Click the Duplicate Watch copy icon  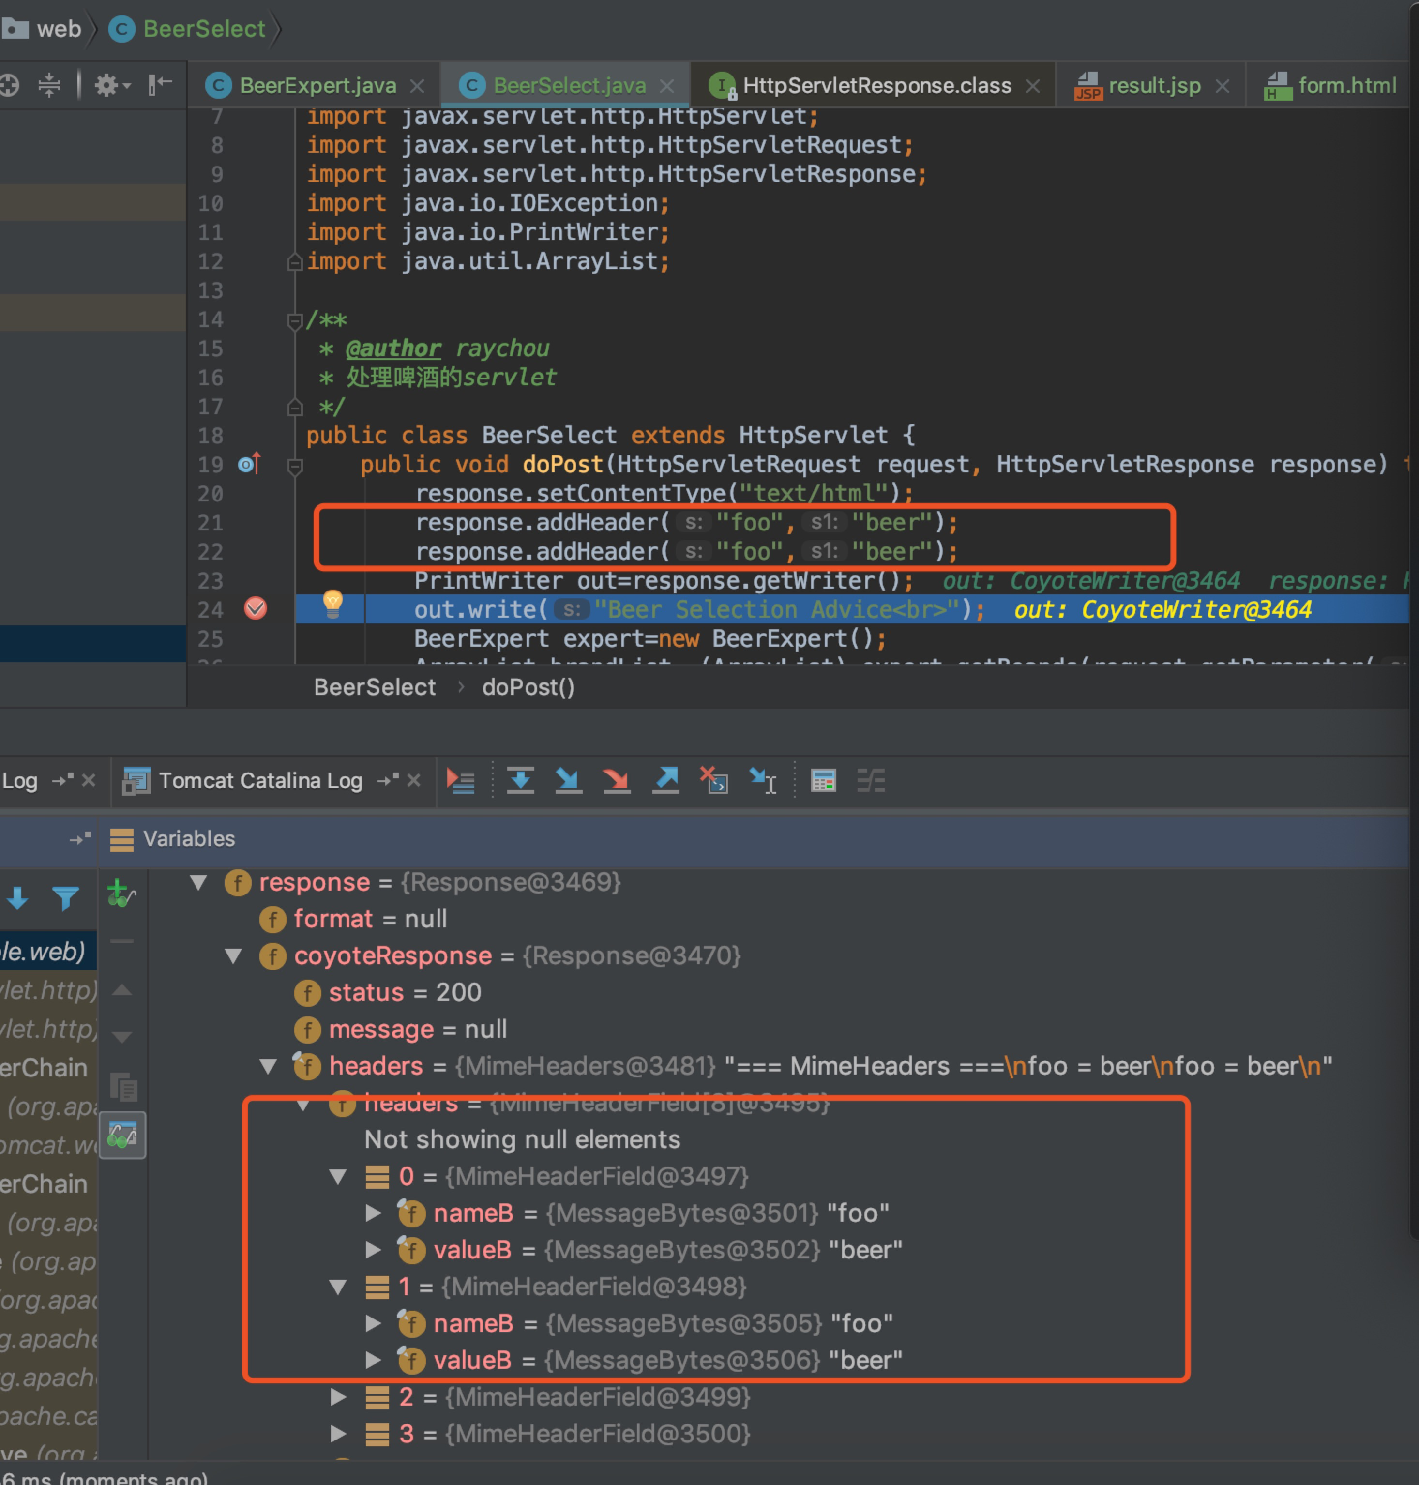point(123,1087)
